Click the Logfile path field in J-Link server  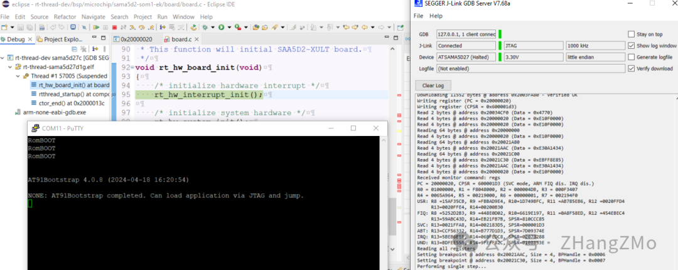[530, 68]
